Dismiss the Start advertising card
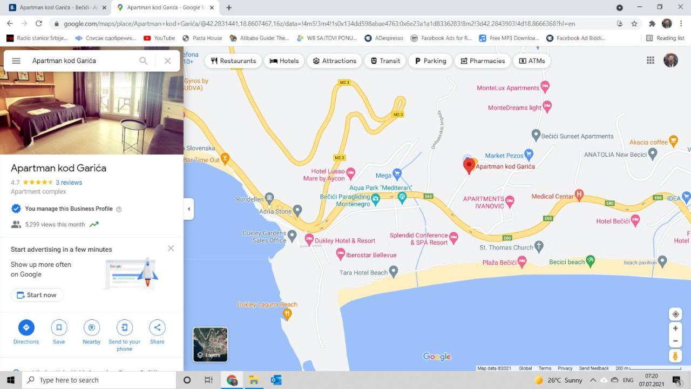Screen dimensions: 691x389 tap(171, 249)
